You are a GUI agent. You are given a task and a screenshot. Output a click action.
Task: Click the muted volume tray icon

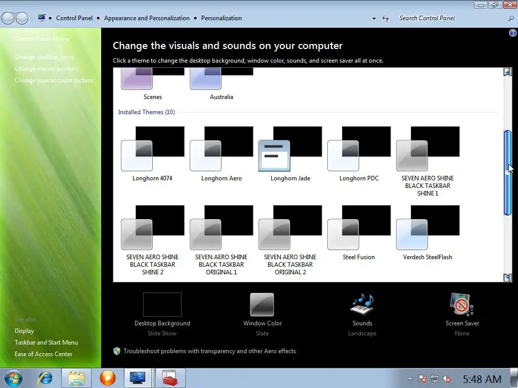point(447,379)
